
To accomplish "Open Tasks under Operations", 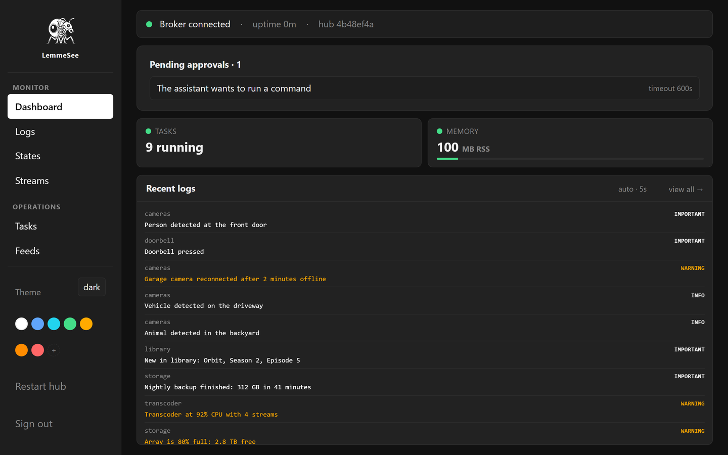I will [60, 226].
